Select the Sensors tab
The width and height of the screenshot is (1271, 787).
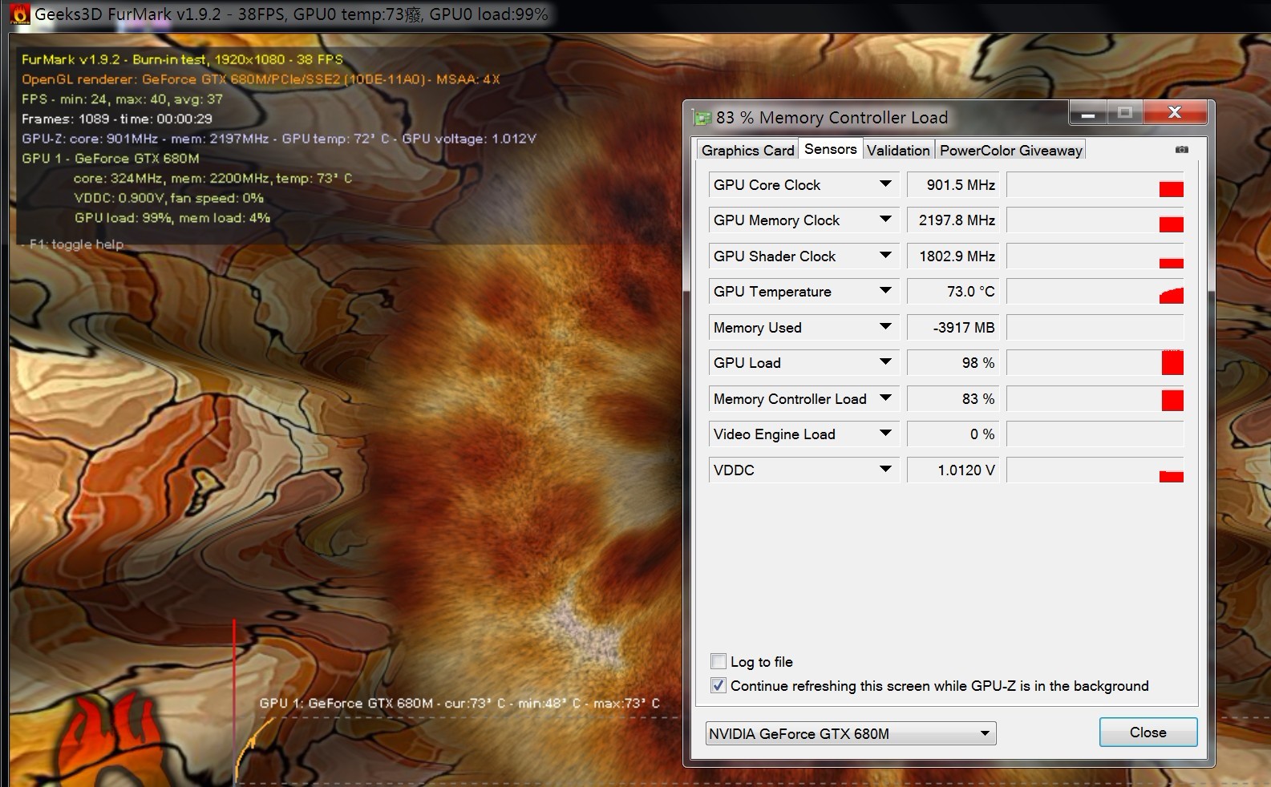[831, 149]
